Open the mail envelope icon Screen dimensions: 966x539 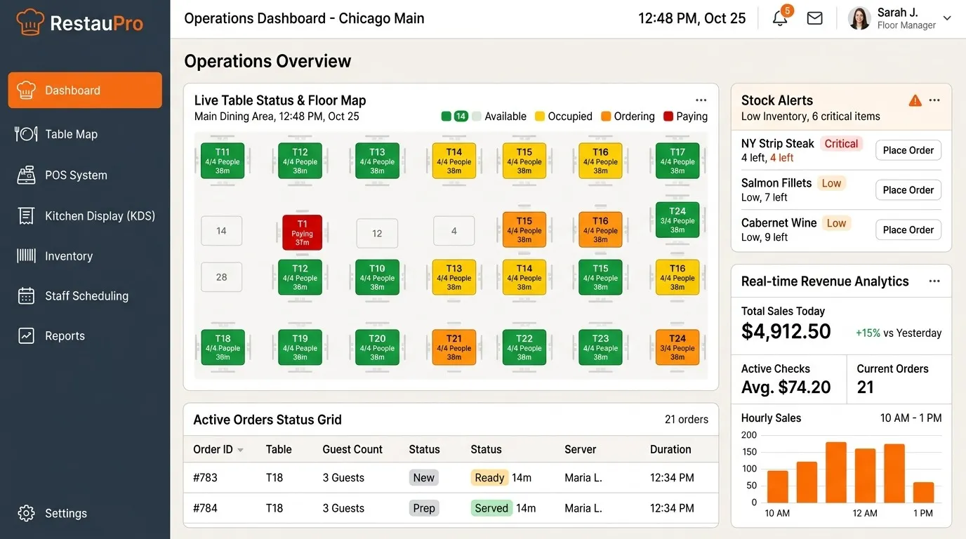[814, 18]
